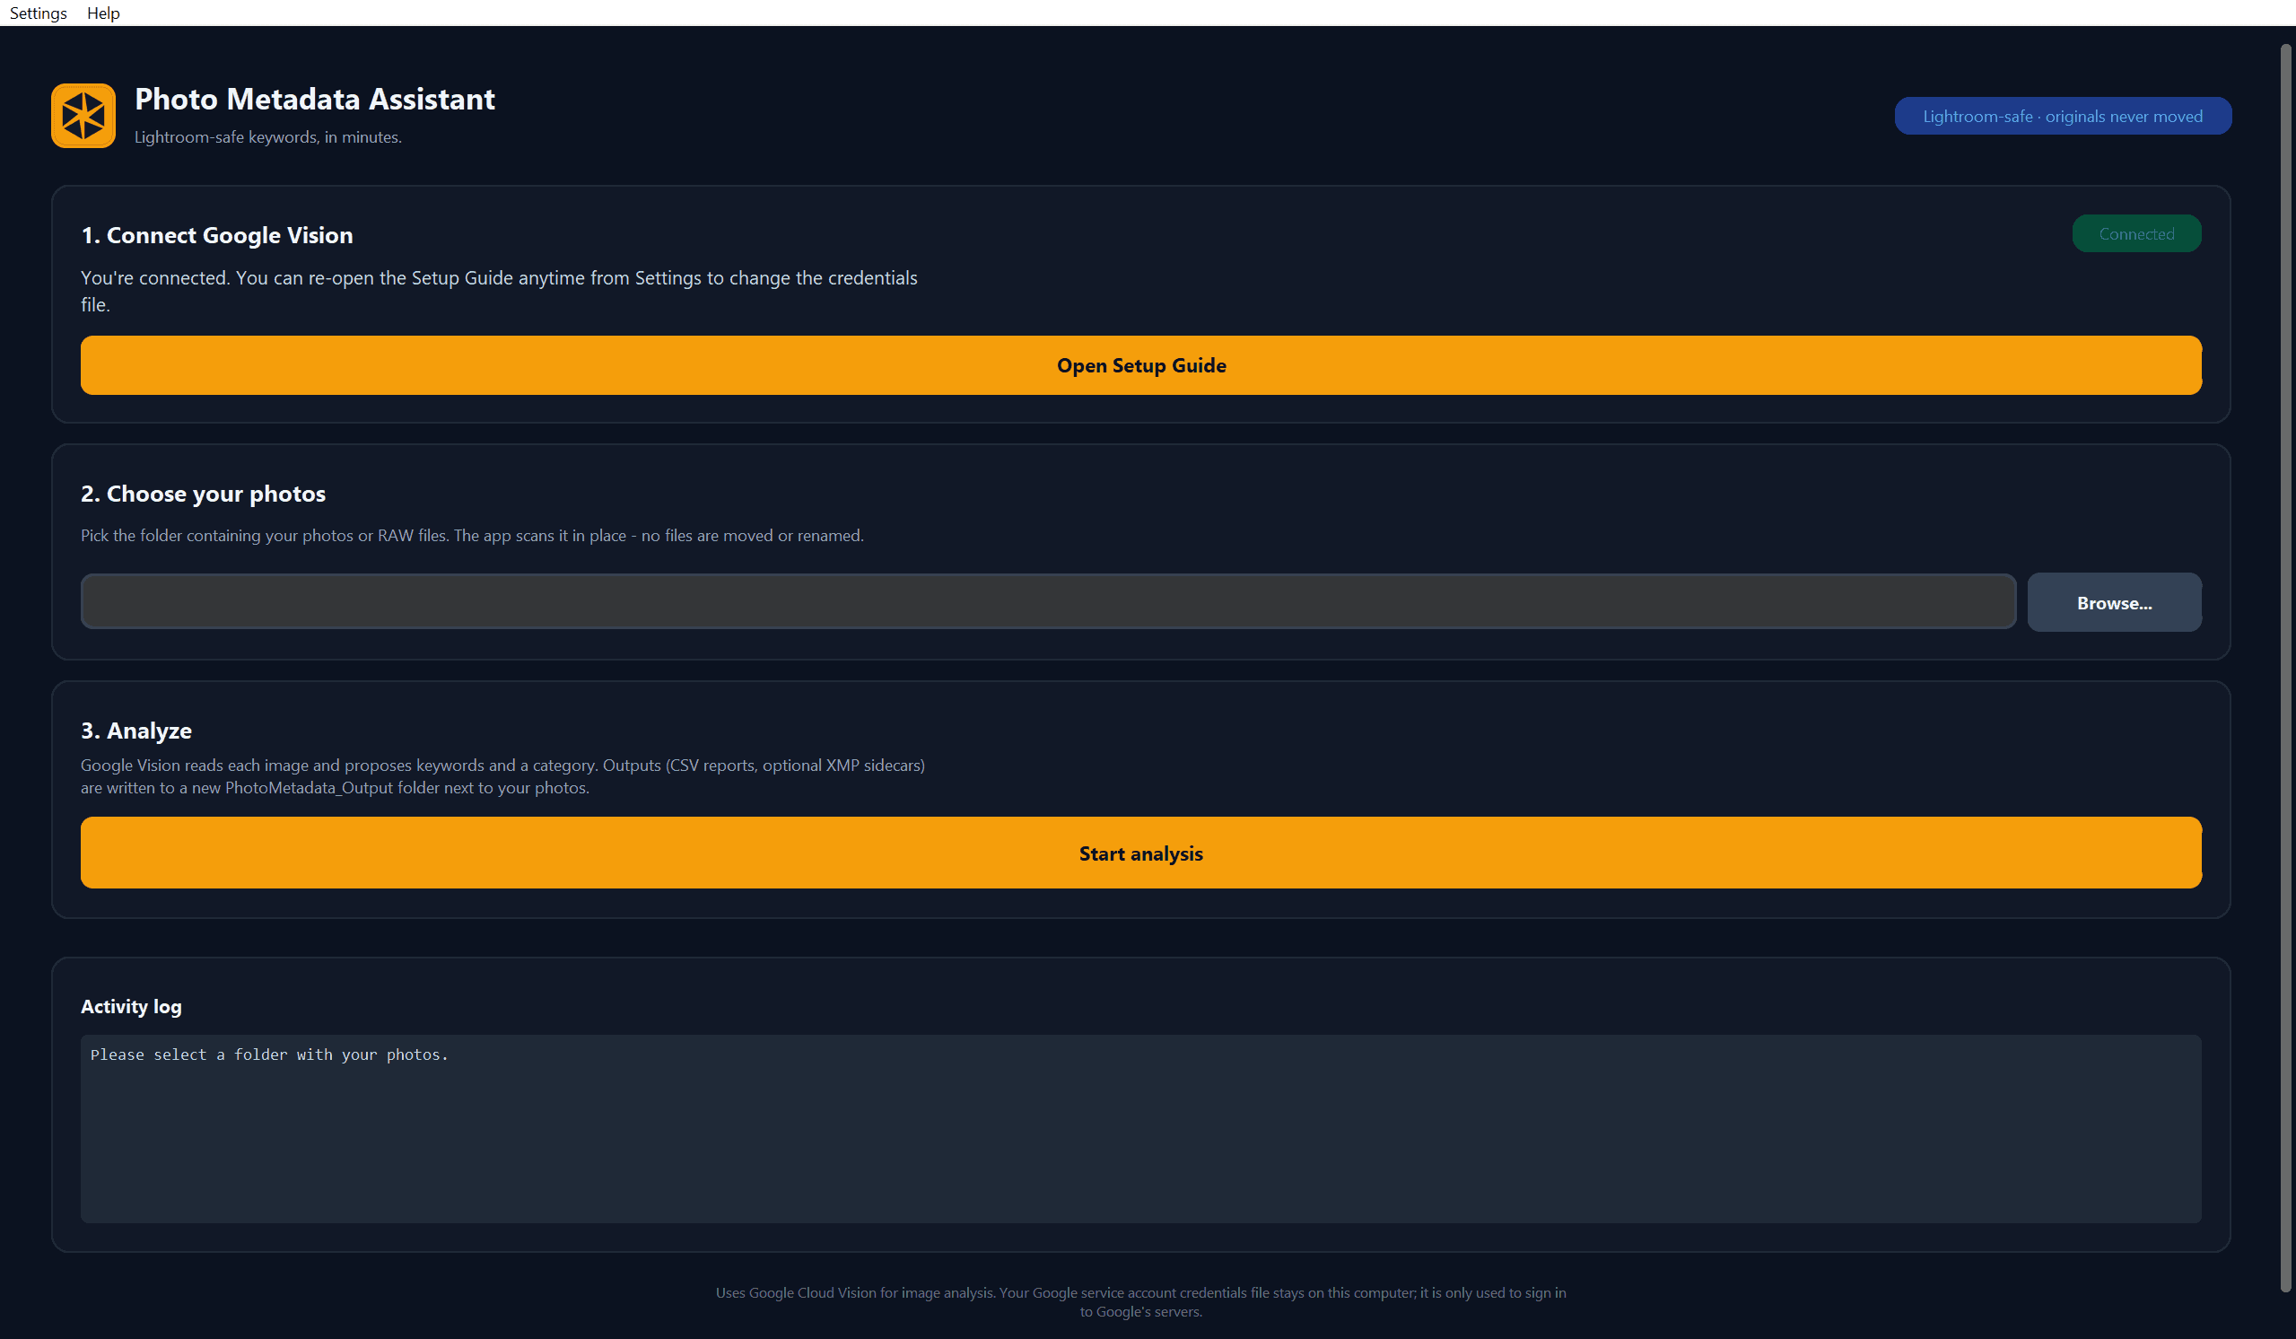
Task: Open the Help menu
Action: 103,13
